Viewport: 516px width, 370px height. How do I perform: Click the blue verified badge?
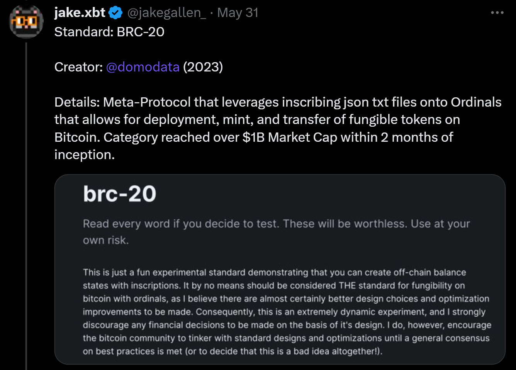115,13
